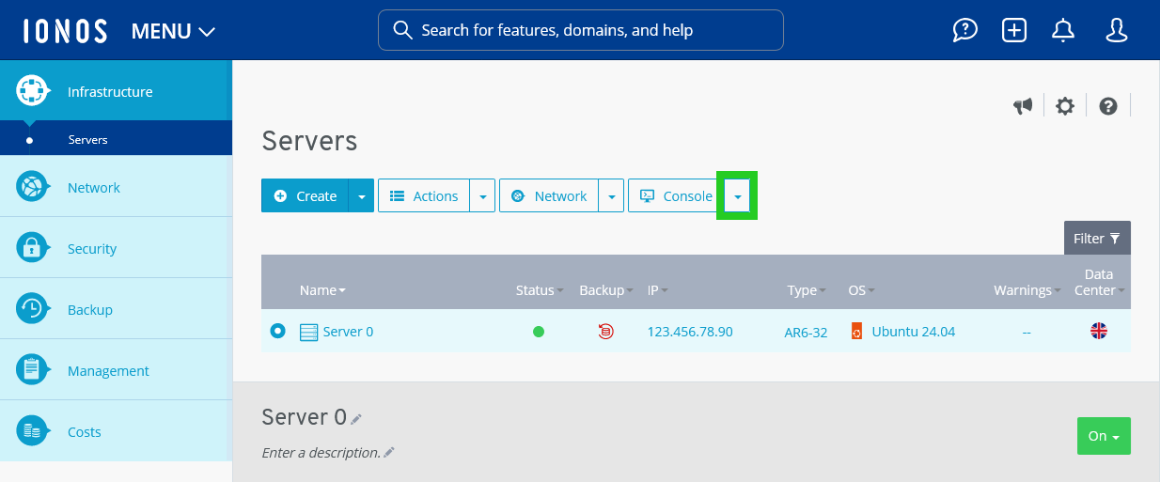This screenshot has height=482, width=1160.
Task: Sort table by Name column
Action: tap(322, 290)
